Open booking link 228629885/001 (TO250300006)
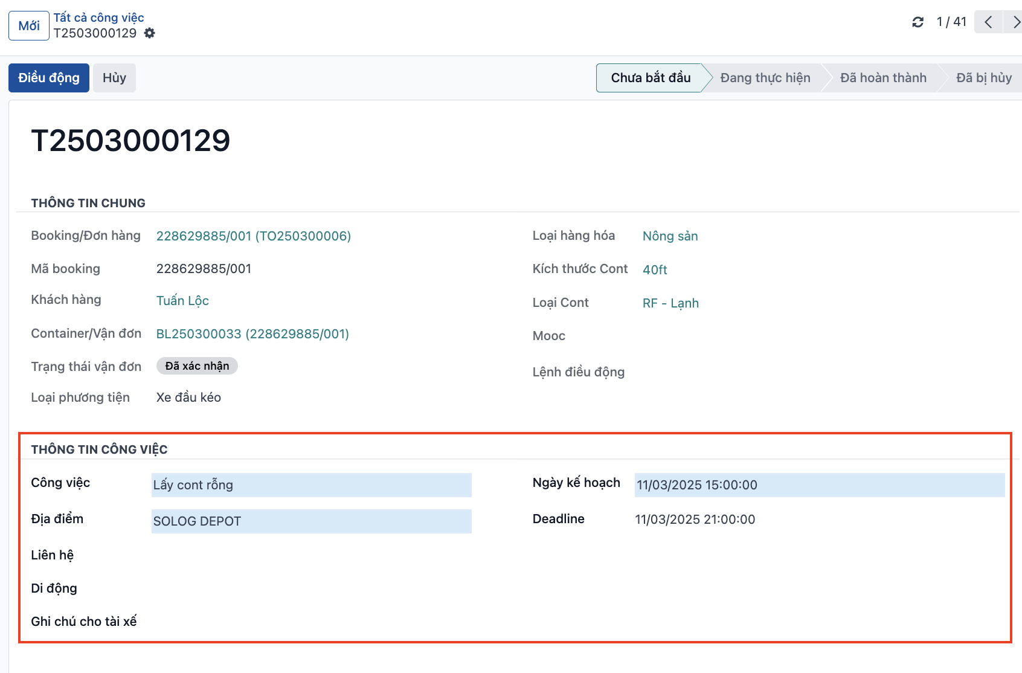 (x=254, y=236)
